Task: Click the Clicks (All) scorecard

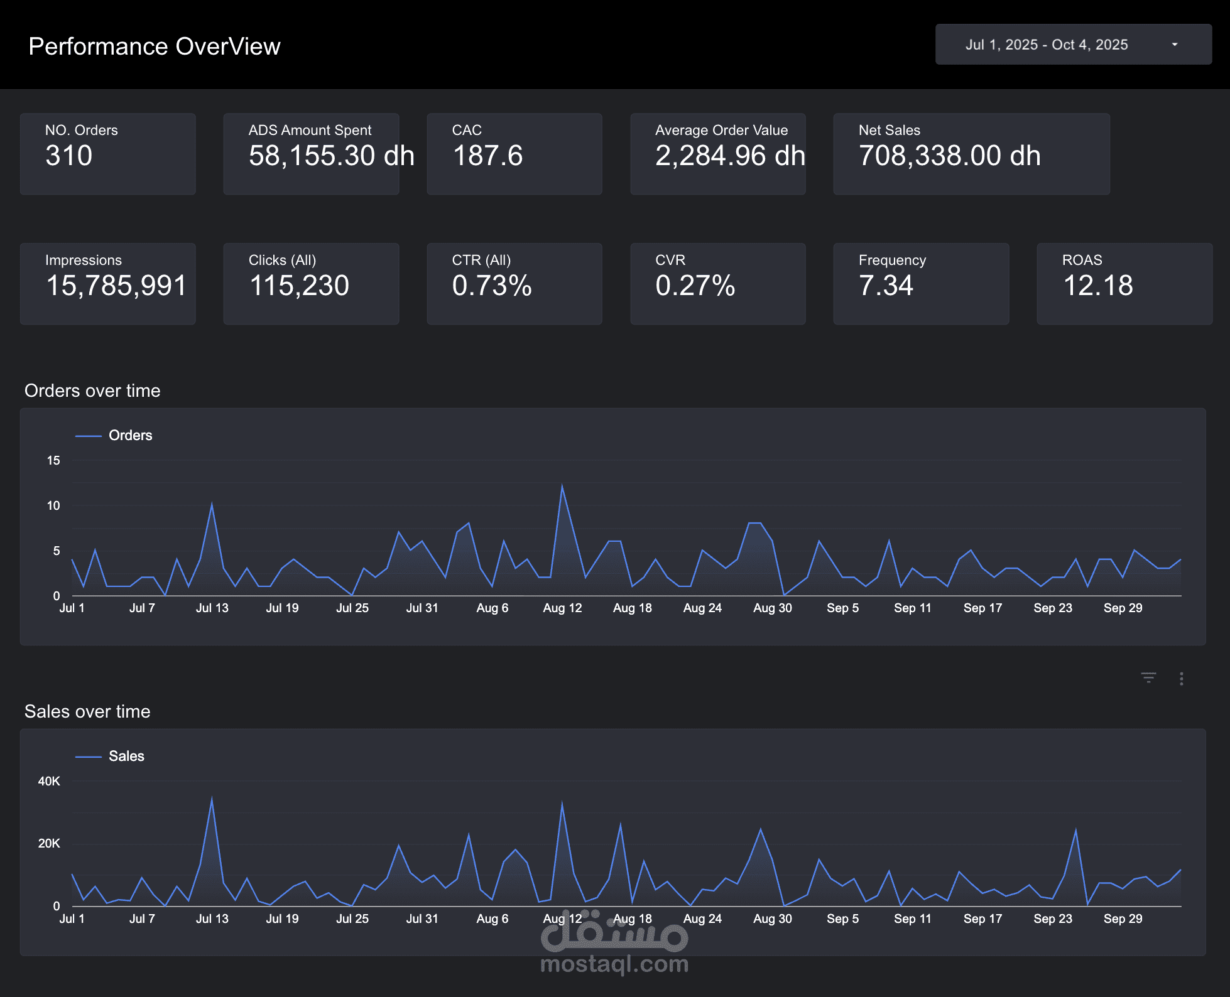Action: pyautogui.click(x=311, y=284)
